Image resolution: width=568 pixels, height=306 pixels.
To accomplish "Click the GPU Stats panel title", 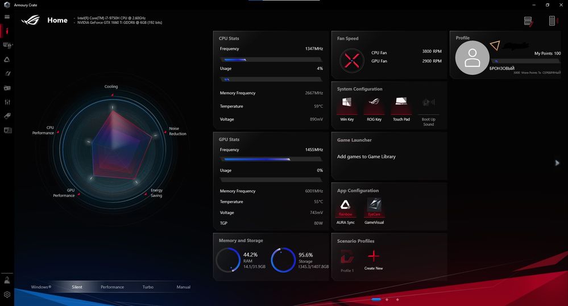I will click(229, 139).
